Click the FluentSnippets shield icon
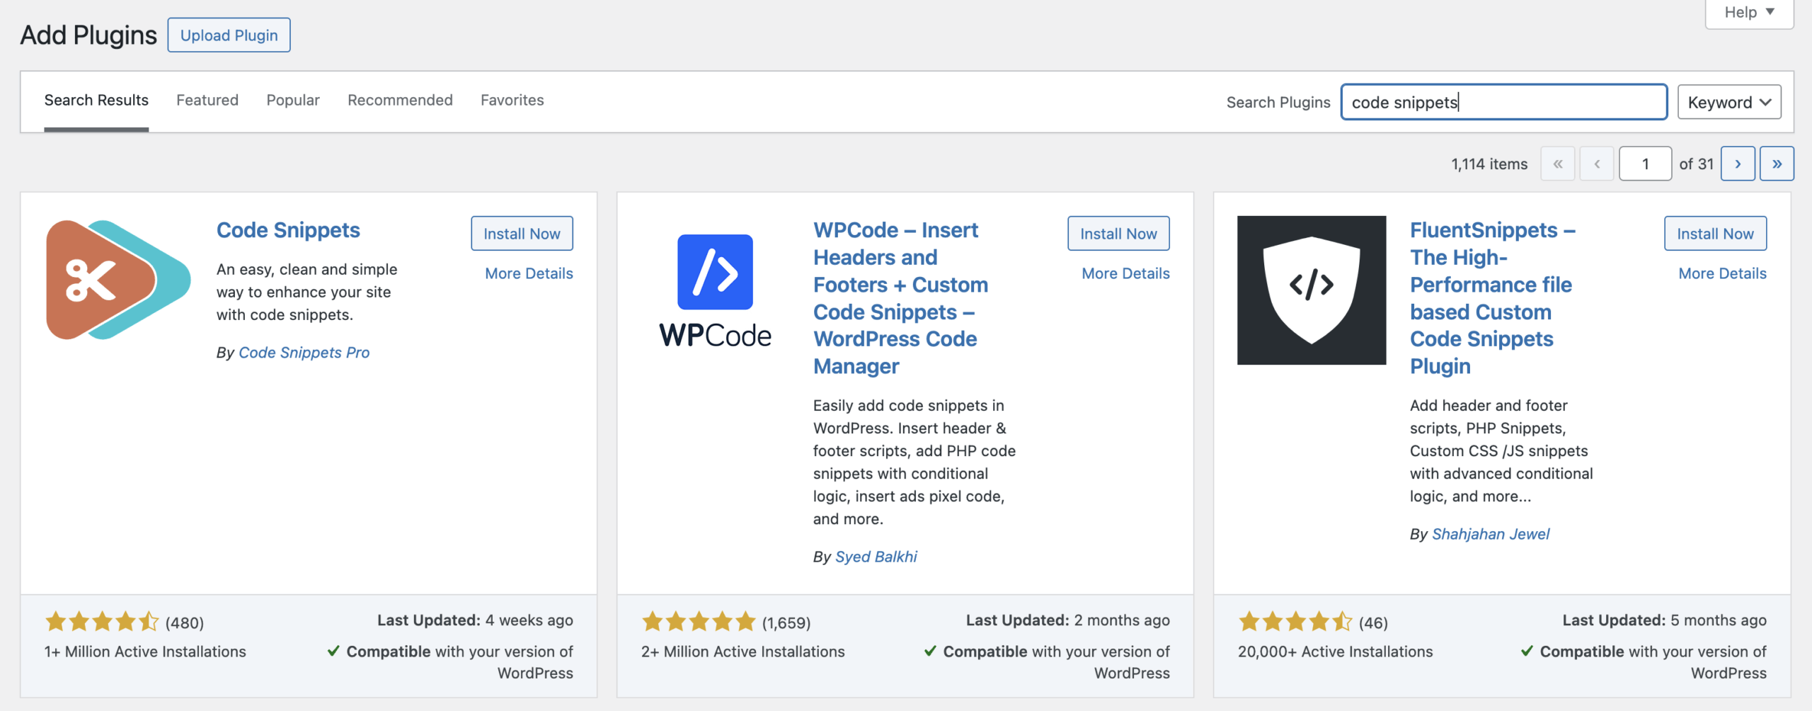Image resolution: width=1812 pixels, height=711 pixels. tap(1311, 290)
